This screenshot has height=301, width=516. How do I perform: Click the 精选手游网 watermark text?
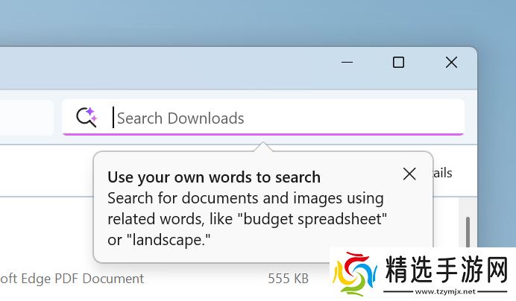[x=444, y=270]
